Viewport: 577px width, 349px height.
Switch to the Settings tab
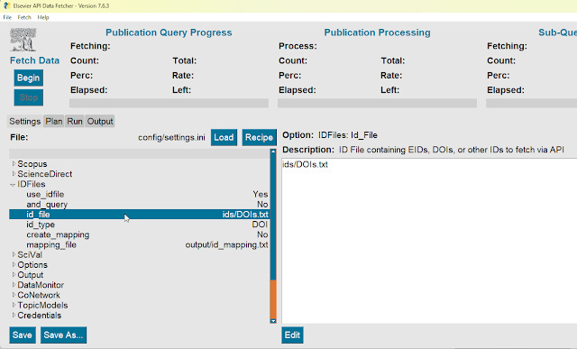[24, 121]
